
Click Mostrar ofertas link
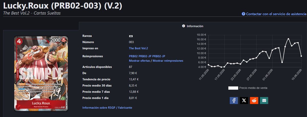click(x=139, y=61)
